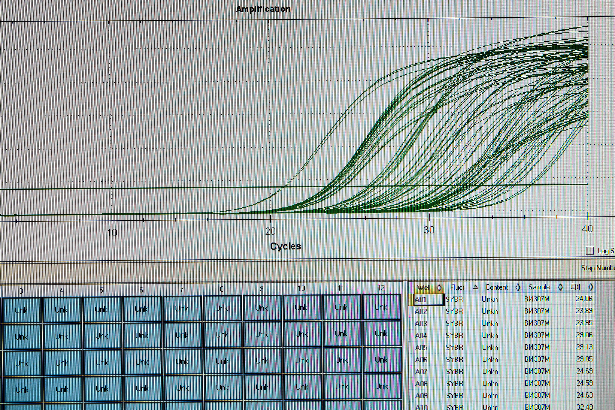Click sort diamond icon beside Well header
This screenshot has height=410, width=615.
click(x=439, y=288)
